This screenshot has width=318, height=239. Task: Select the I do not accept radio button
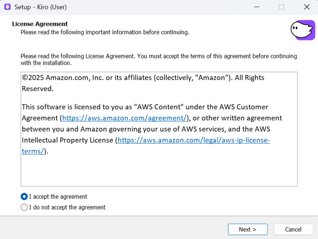tap(24, 207)
